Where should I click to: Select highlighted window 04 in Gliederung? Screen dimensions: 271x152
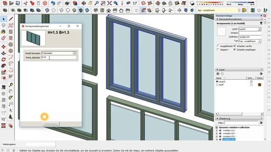(x=229, y=139)
